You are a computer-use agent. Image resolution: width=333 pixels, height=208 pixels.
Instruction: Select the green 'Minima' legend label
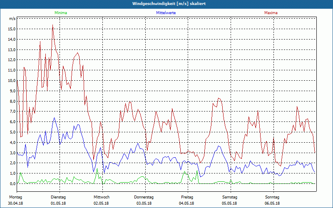click(x=61, y=13)
